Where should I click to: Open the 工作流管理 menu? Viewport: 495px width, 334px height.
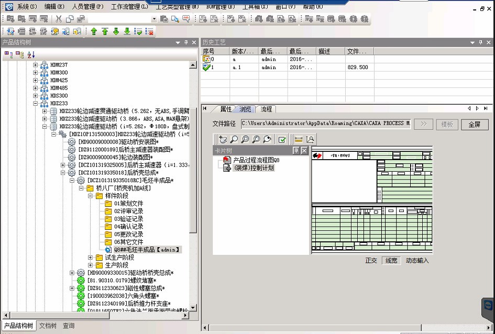[x=129, y=7]
